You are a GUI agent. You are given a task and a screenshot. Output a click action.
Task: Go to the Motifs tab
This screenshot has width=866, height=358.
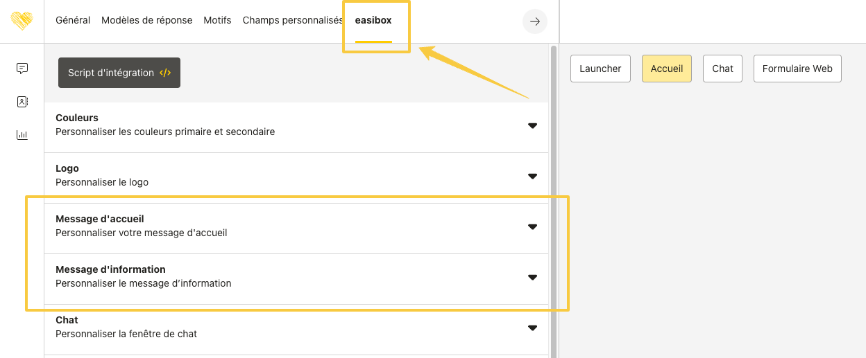click(x=217, y=20)
